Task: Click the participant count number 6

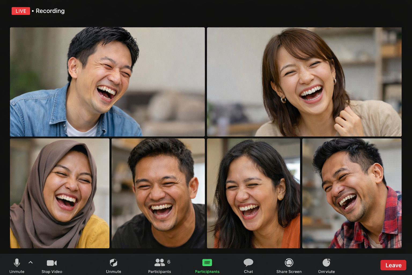Action: point(169,262)
